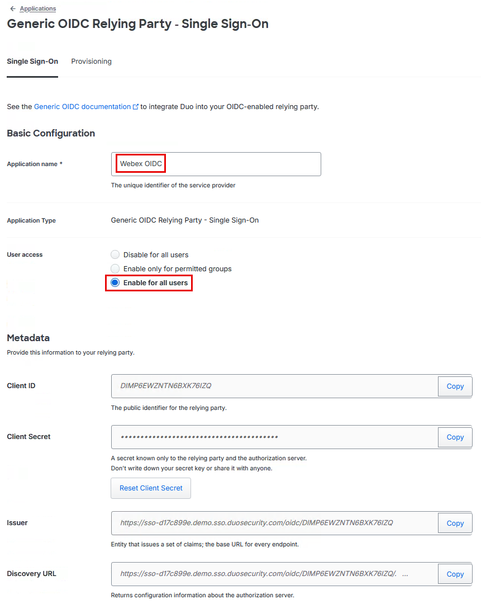The image size is (481, 604).
Task: Click the Issuer URL text field
Action: 274,523
